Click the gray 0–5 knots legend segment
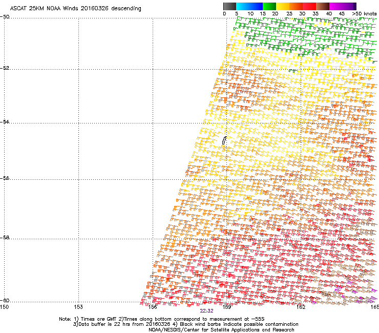Screen dimensions: 379x333 tap(229, 6)
